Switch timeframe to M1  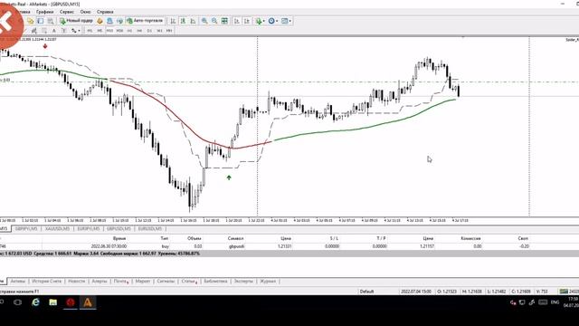(x=90, y=31)
